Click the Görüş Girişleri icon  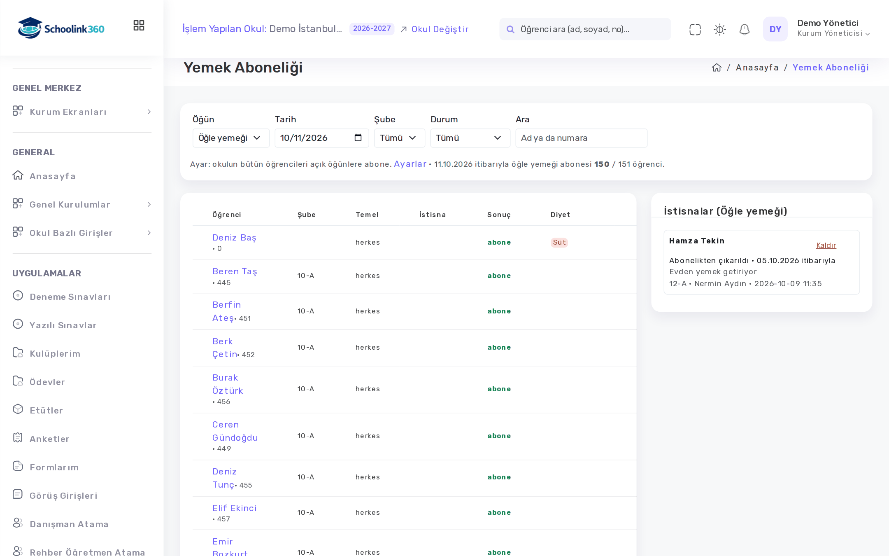pos(18,494)
